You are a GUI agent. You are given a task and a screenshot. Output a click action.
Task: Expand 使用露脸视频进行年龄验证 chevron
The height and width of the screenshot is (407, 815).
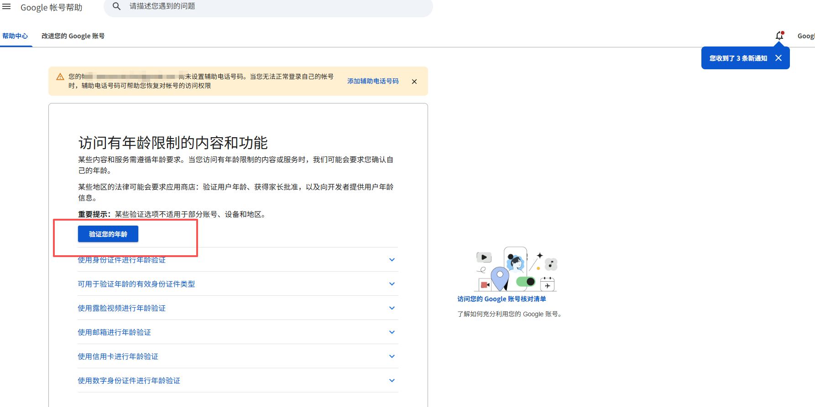click(x=392, y=308)
